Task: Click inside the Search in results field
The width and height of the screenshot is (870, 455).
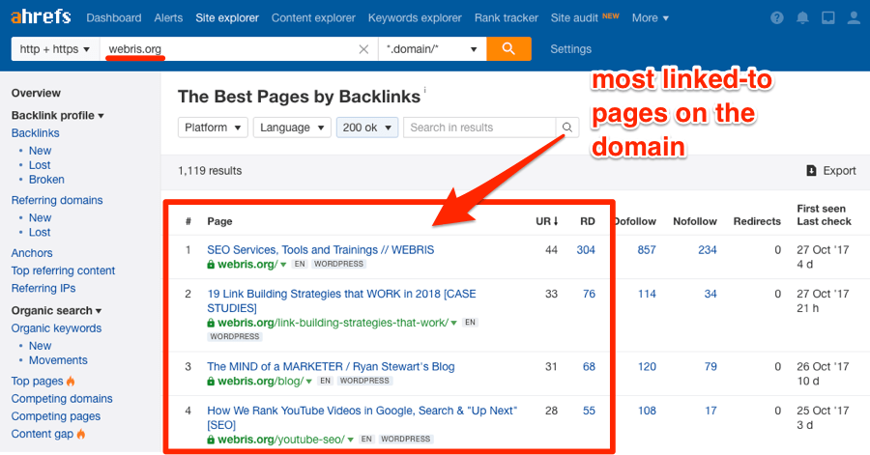Action: coord(479,128)
